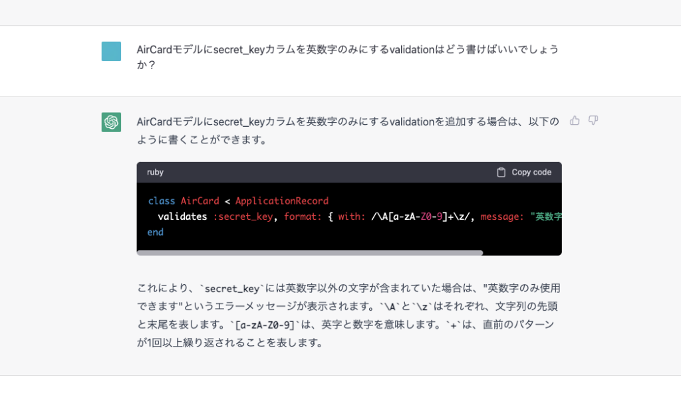
Task: Click the ":secret_key" symbol in code
Action: (243, 216)
